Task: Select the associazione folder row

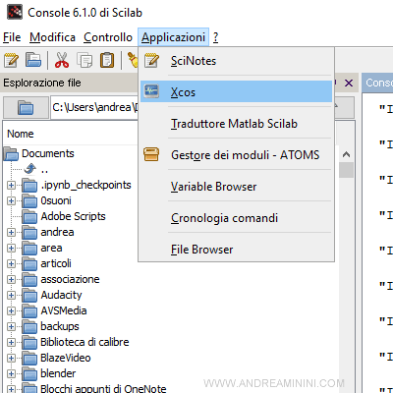Action: click(x=70, y=279)
